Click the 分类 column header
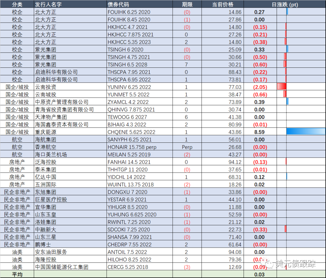The height and width of the screenshot is (278, 326). tap(17, 4)
